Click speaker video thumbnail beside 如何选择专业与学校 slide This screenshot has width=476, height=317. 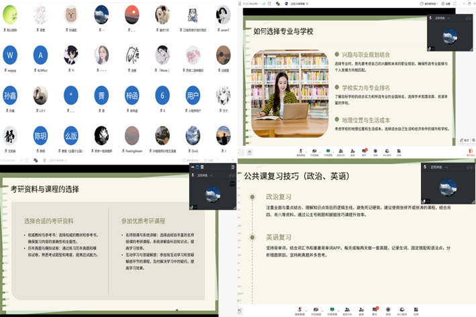point(448,36)
